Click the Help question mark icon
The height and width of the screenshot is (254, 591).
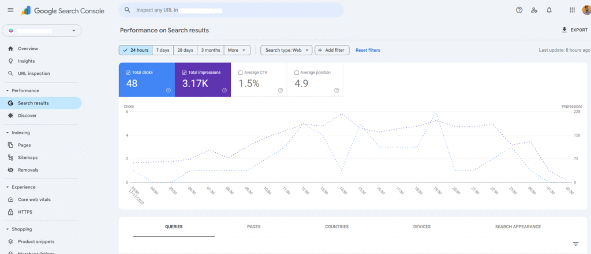pos(519,10)
